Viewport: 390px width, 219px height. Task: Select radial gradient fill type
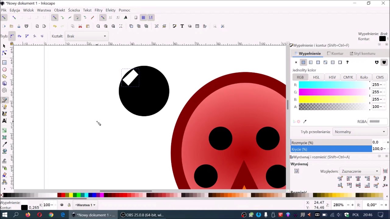(x=318, y=62)
